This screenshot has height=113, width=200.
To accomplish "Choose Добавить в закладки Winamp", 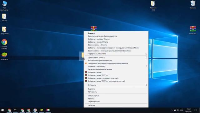I will pyautogui.click(x=116, y=39).
